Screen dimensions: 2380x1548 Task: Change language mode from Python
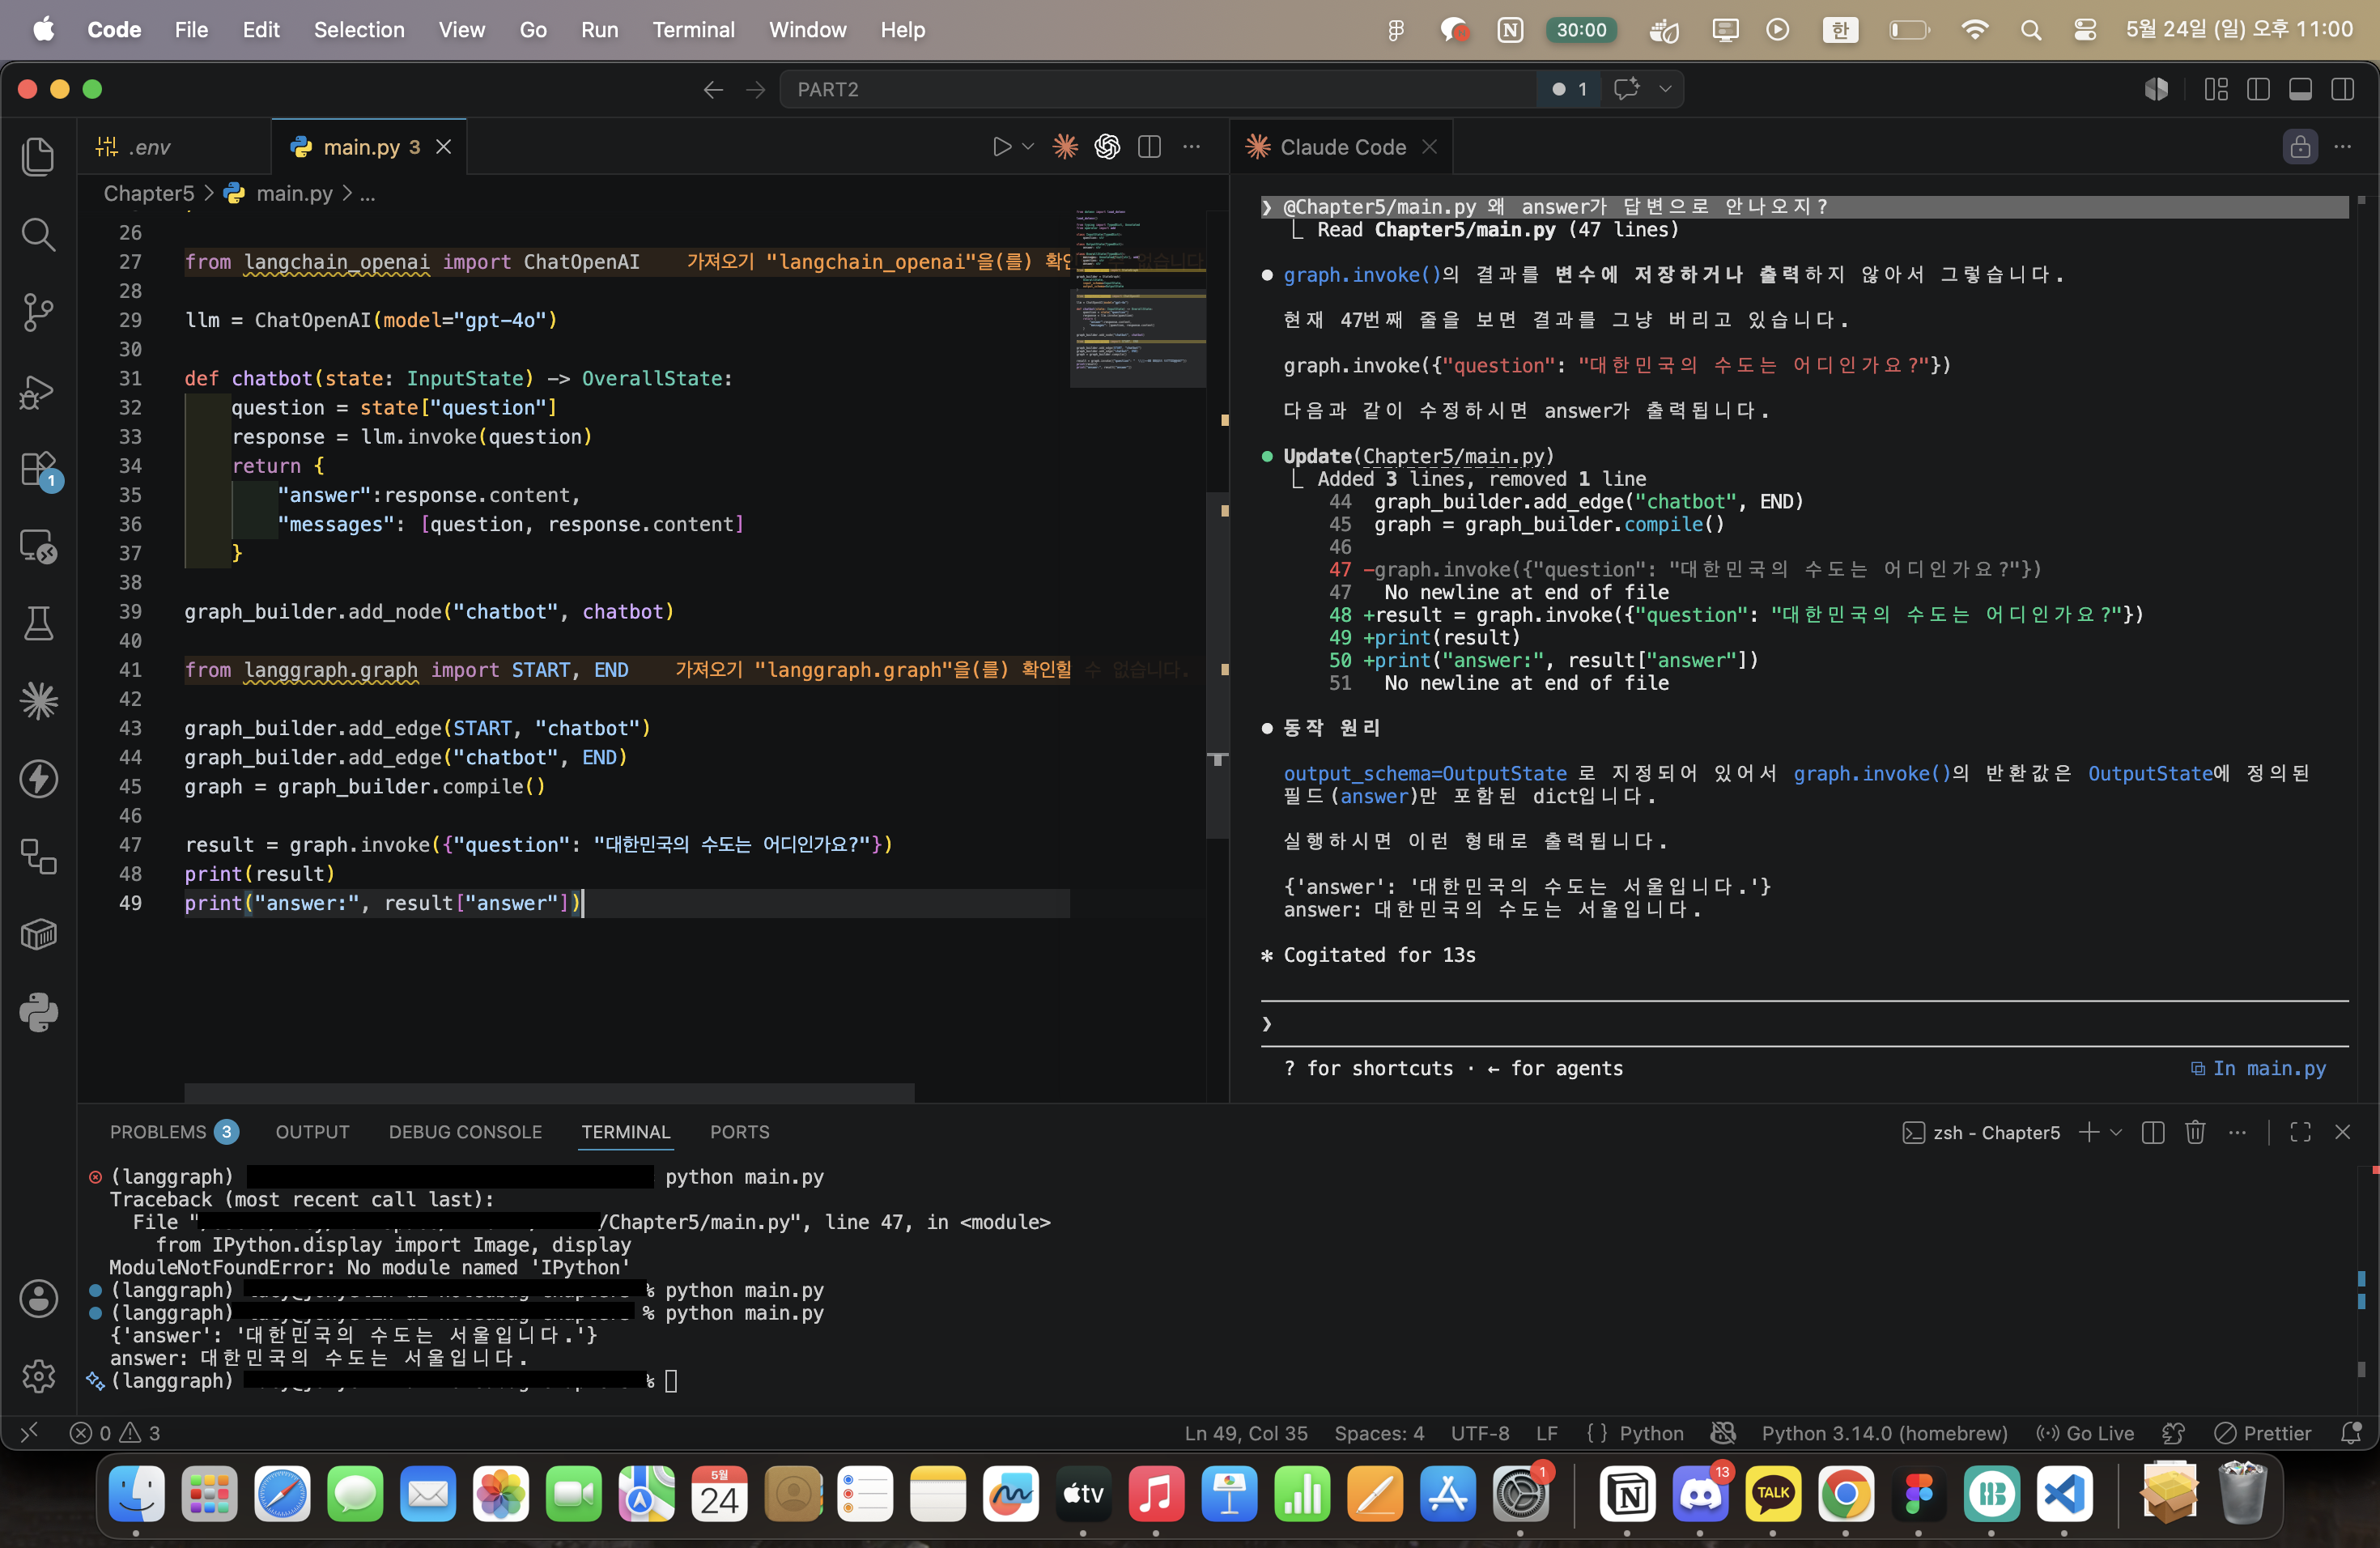point(1651,1433)
